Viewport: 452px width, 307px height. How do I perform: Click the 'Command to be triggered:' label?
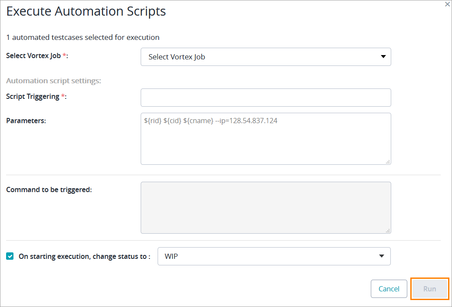[x=49, y=189]
